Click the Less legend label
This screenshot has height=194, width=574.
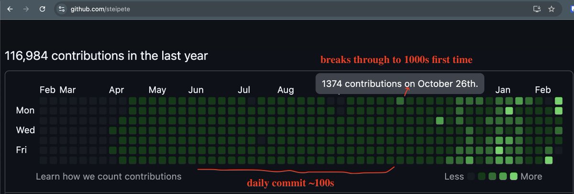tap(454, 176)
